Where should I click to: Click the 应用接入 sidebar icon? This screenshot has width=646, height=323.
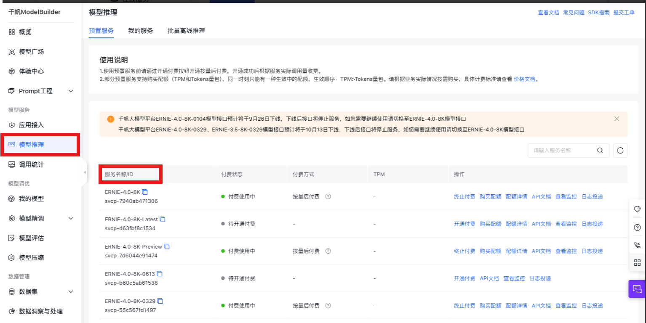click(12, 125)
